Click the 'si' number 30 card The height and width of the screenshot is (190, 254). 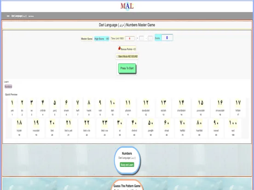click(120, 128)
